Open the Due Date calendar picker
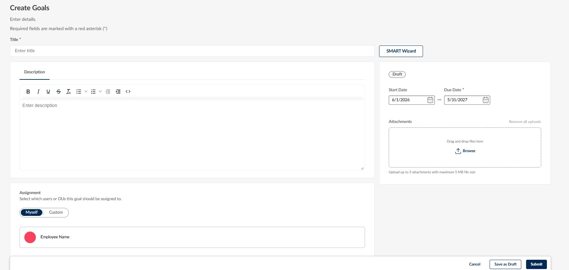The height and width of the screenshot is (270, 569). pyautogui.click(x=486, y=100)
